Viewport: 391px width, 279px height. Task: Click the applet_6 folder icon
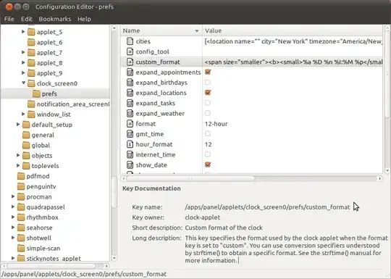[x=31, y=42]
